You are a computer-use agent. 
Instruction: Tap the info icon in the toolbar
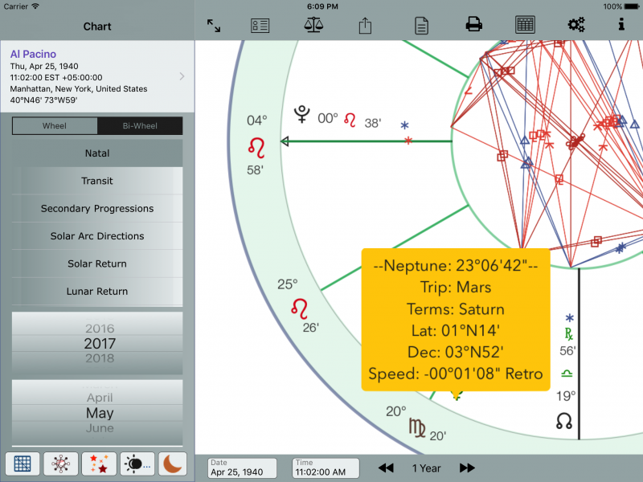tap(620, 24)
